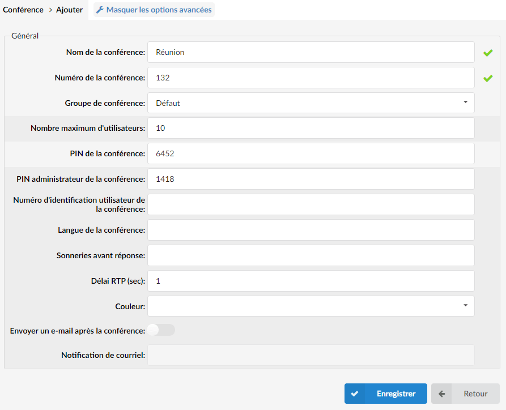Click the label Notification de courriel:
This screenshot has height=410, width=506.
click(103, 355)
